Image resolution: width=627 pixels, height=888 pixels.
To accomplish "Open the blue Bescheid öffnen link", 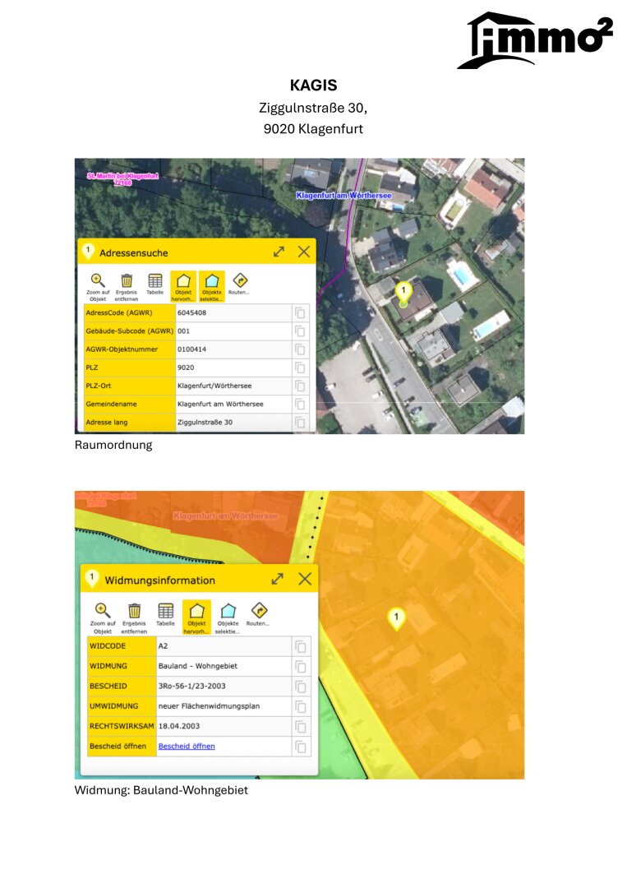I will point(187,747).
